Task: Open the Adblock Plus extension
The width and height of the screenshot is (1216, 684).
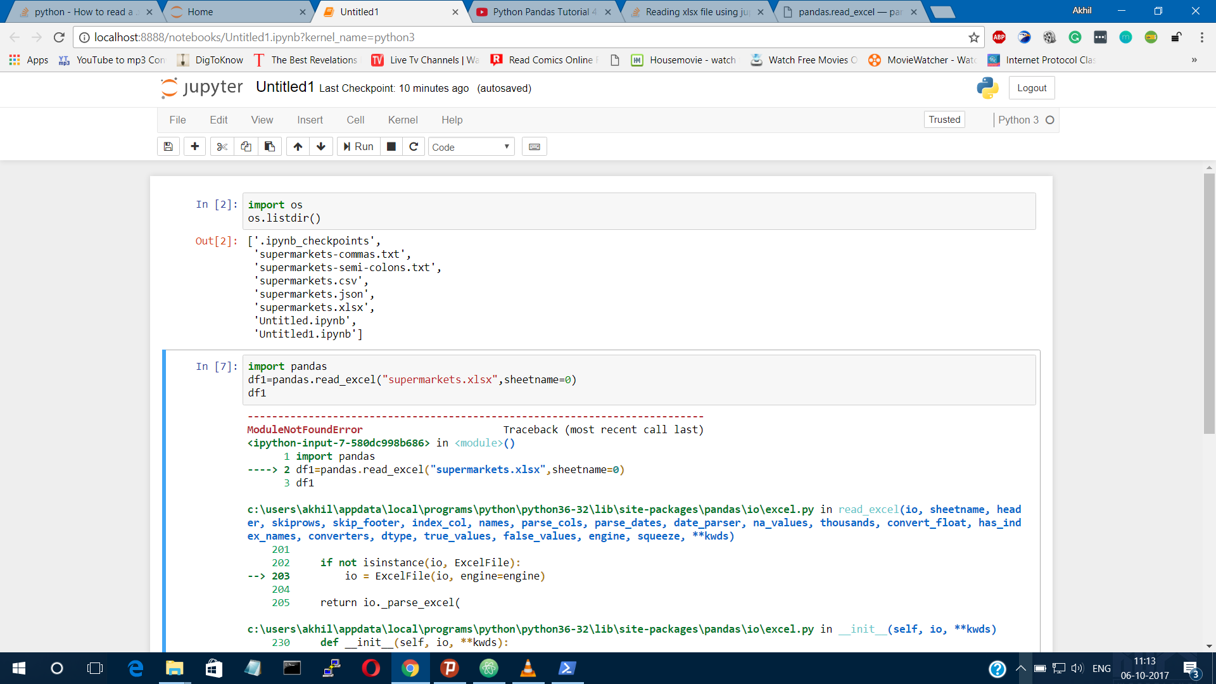Action: (999, 37)
